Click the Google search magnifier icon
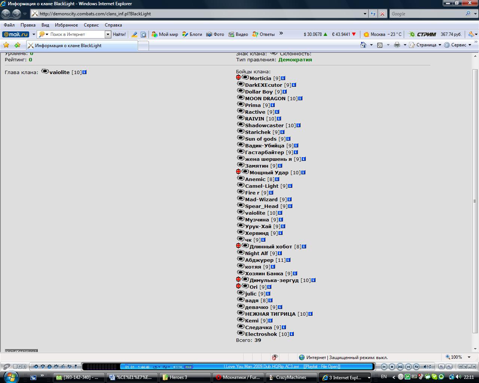This screenshot has width=479, height=383. [468, 13]
